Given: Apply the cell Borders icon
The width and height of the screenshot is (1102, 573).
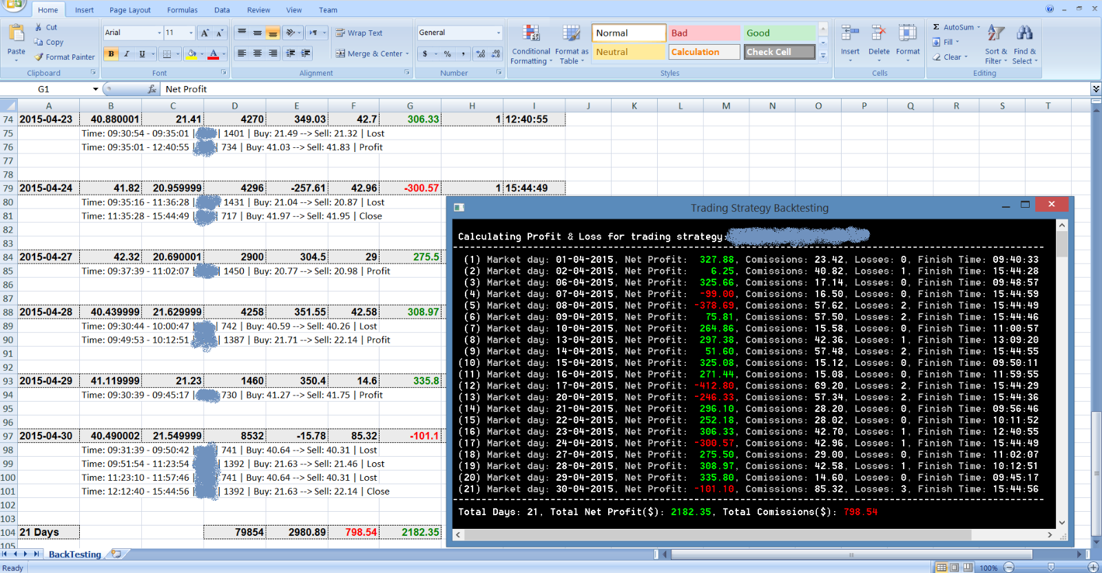Looking at the screenshot, I should tap(167, 54).
